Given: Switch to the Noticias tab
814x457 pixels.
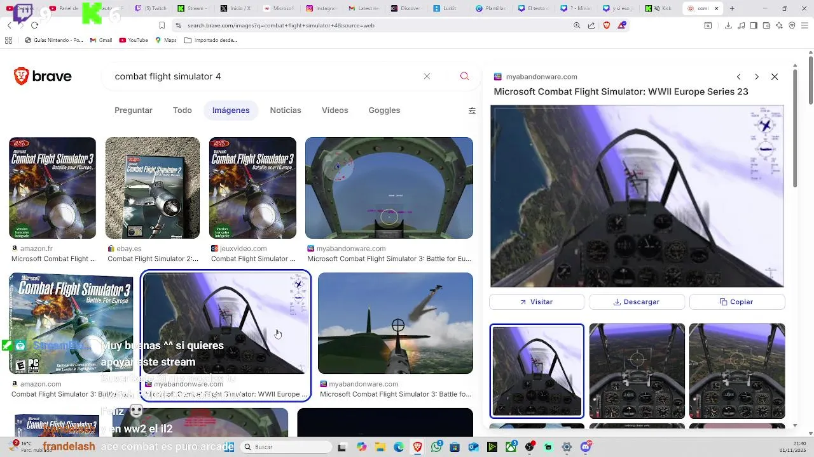Looking at the screenshot, I should click(286, 110).
